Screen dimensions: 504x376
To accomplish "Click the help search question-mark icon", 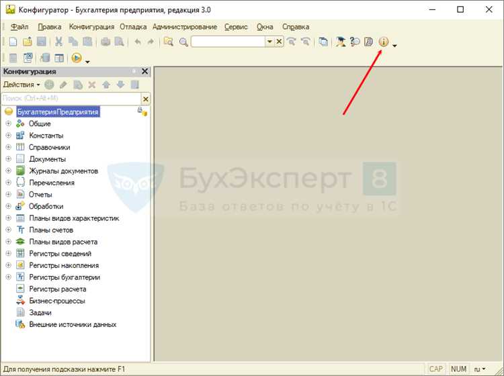I will click(x=355, y=42).
